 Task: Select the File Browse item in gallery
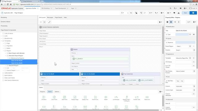coord(95,98)
